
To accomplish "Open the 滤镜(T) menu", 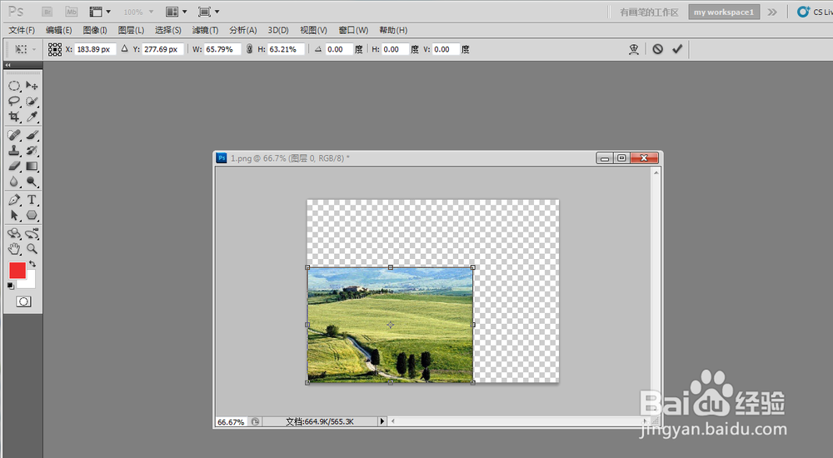I will click(205, 30).
